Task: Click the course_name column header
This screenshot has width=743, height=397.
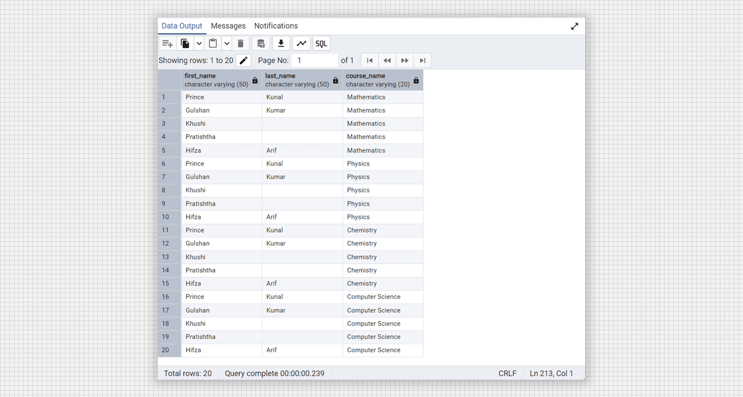Action: [383, 80]
